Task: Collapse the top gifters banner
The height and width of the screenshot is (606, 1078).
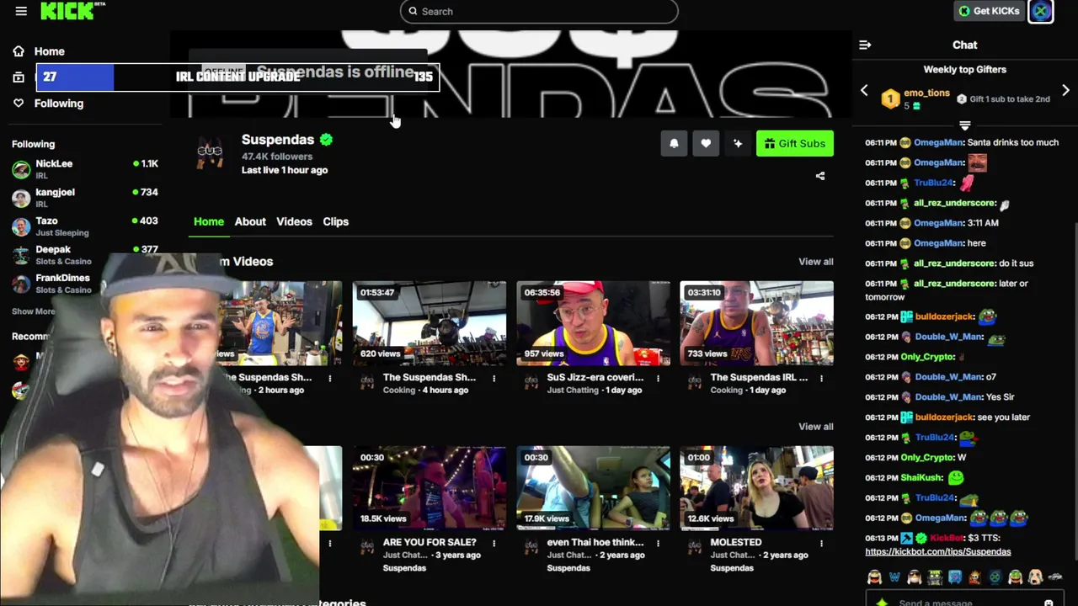Action: point(965,125)
